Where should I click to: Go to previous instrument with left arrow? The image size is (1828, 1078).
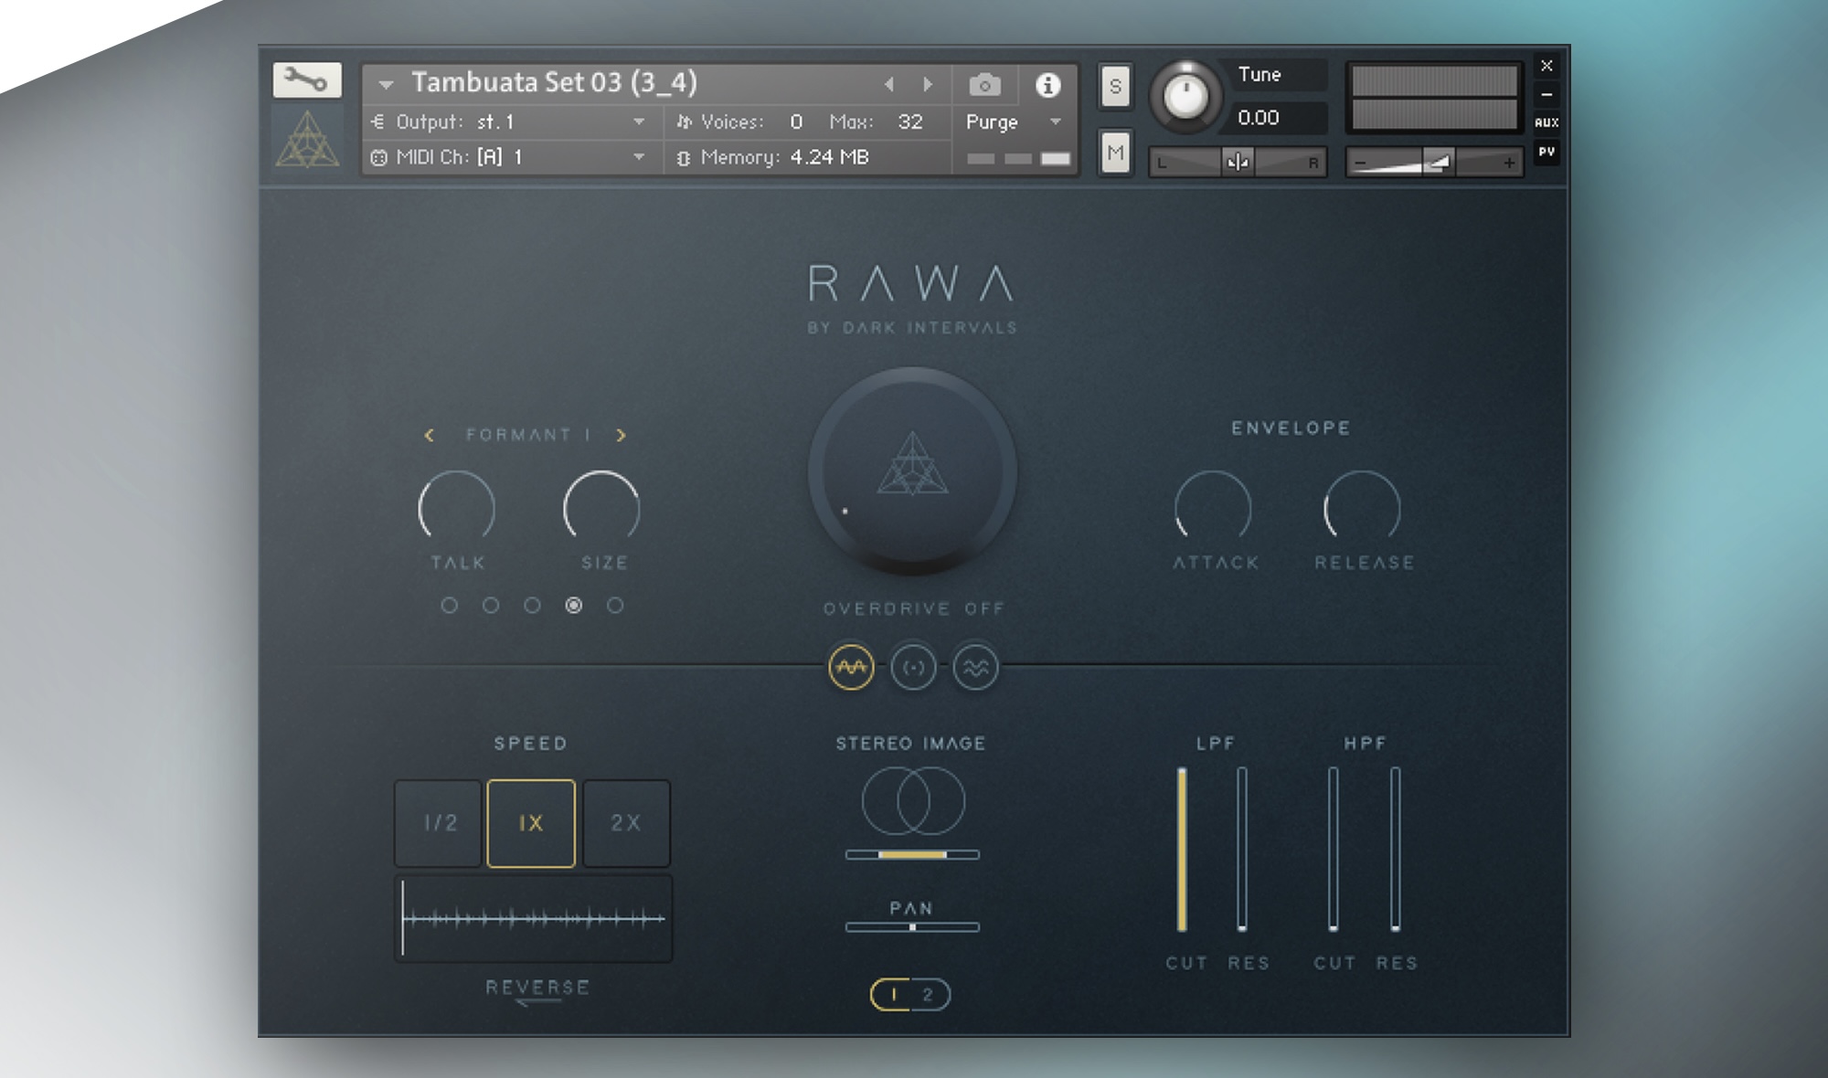888,85
